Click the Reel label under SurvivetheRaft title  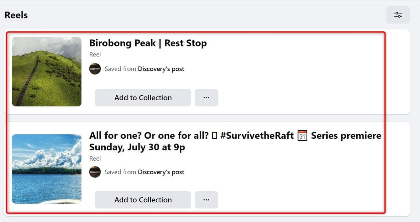tap(95, 158)
